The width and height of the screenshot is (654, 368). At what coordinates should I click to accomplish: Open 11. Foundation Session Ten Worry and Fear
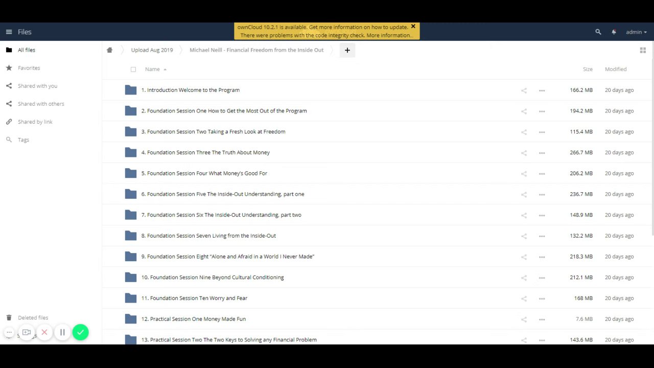(x=194, y=298)
